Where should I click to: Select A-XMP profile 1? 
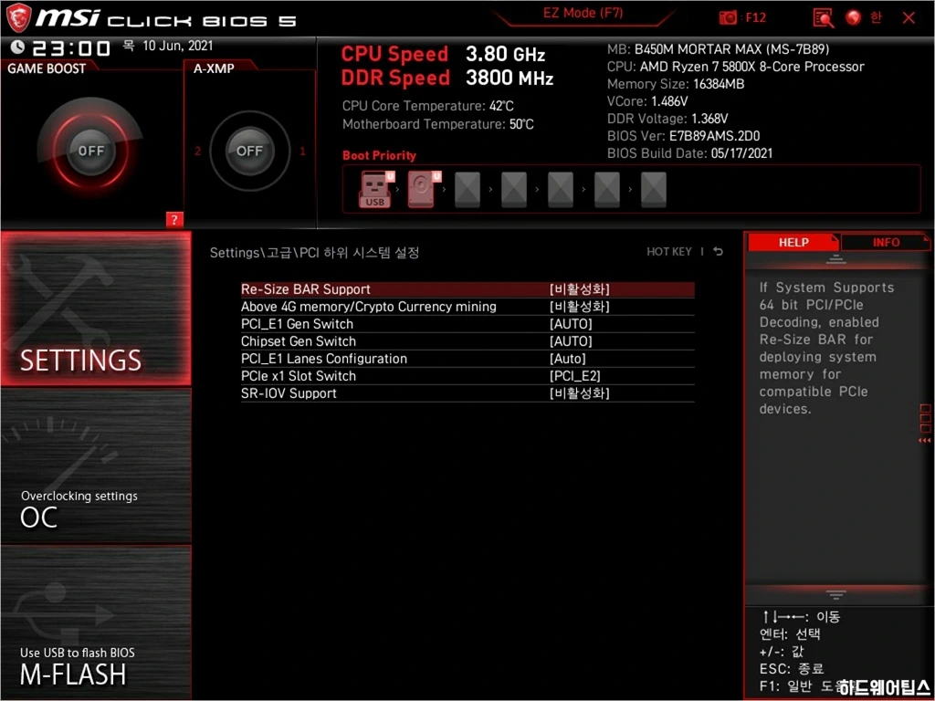(x=302, y=151)
